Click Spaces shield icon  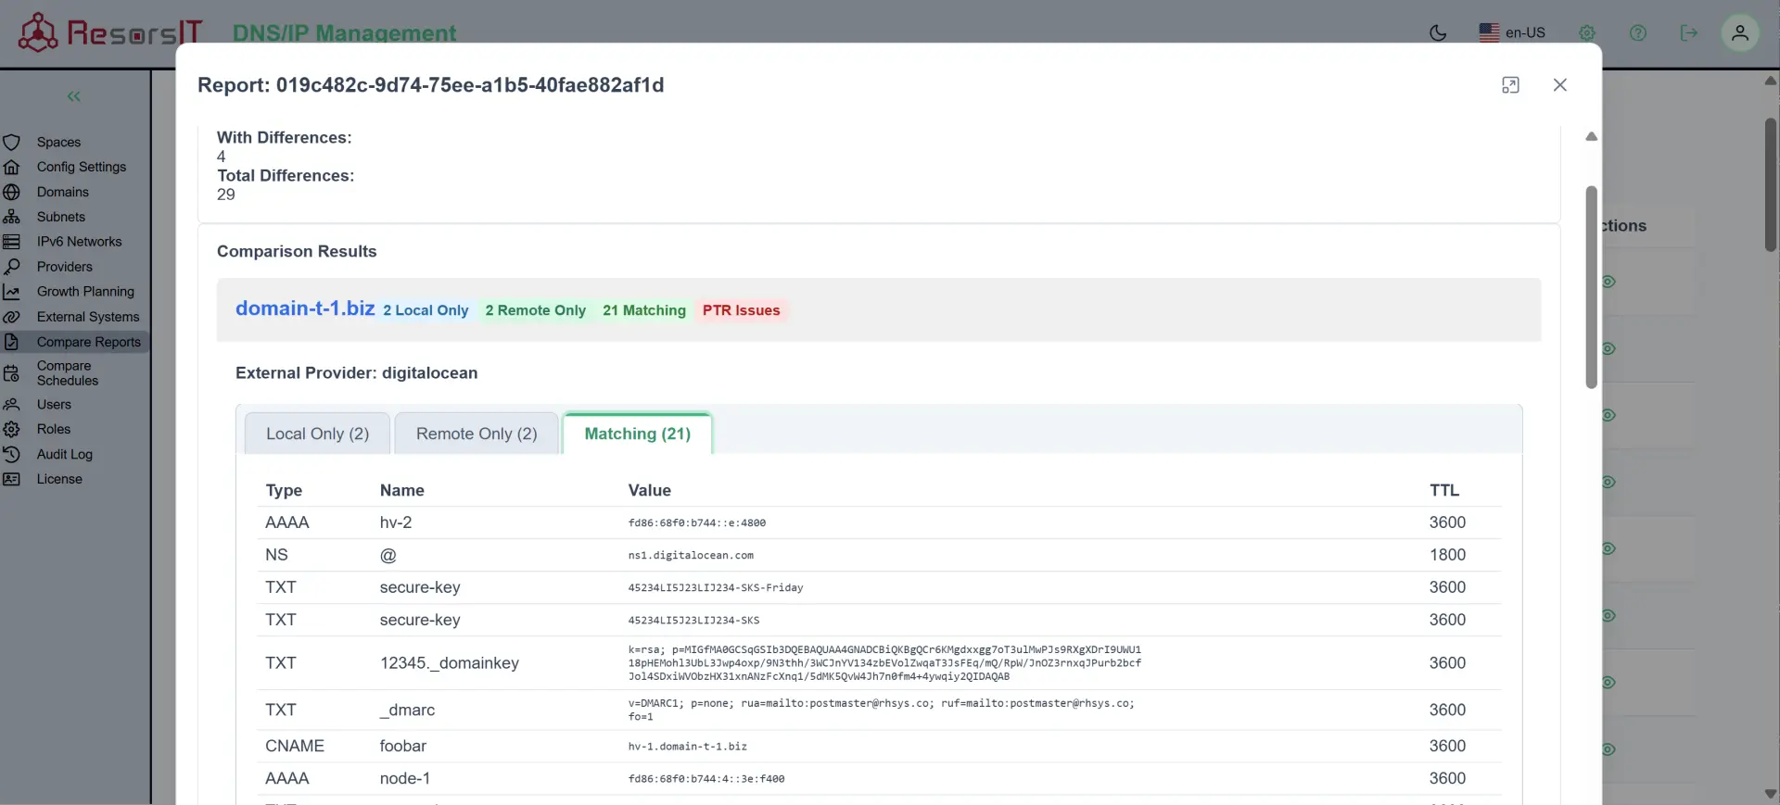11,142
